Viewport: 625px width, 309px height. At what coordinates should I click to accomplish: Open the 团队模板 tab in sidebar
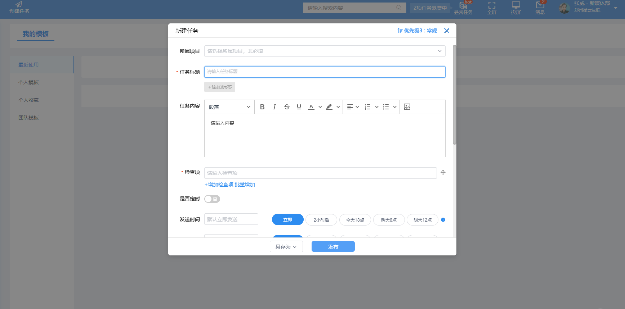(28, 118)
